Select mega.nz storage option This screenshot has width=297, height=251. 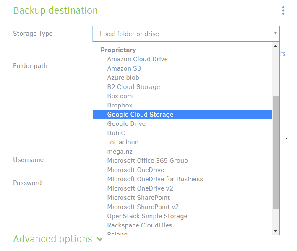(120, 152)
